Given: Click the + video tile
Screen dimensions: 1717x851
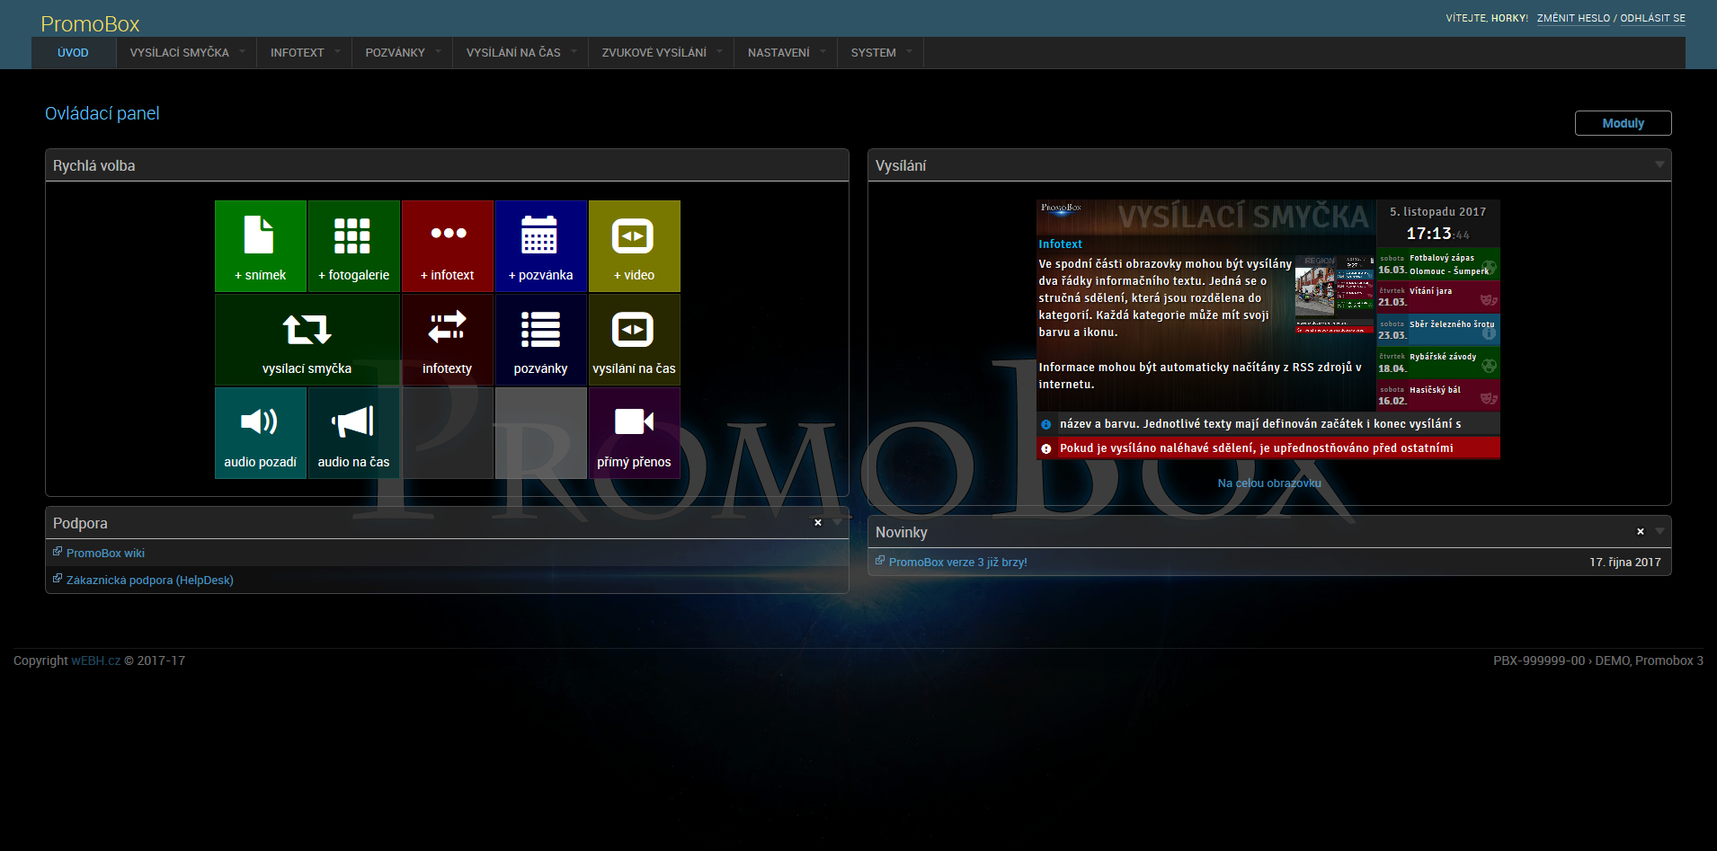Looking at the screenshot, I should click(x=634, y=246).
